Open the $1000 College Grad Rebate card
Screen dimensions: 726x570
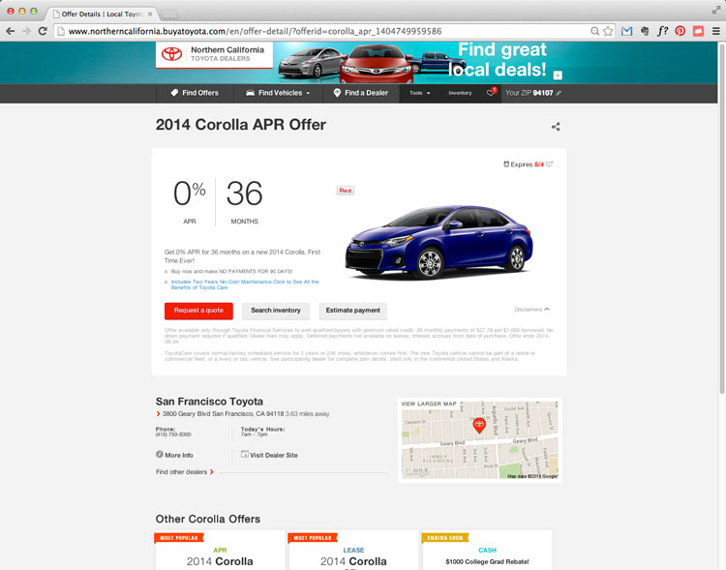click(x=487, y=551)
